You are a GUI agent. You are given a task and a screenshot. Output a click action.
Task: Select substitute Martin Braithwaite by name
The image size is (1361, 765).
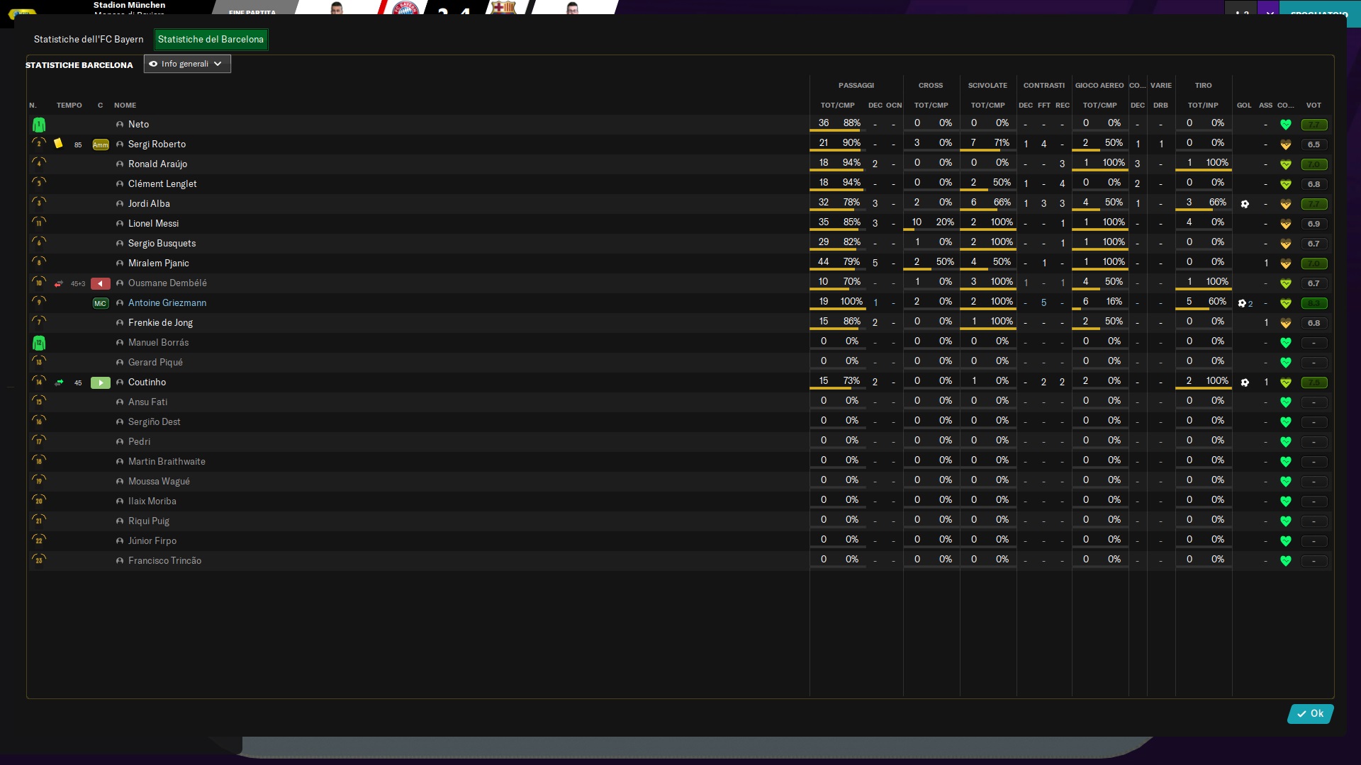coord(167,462)
